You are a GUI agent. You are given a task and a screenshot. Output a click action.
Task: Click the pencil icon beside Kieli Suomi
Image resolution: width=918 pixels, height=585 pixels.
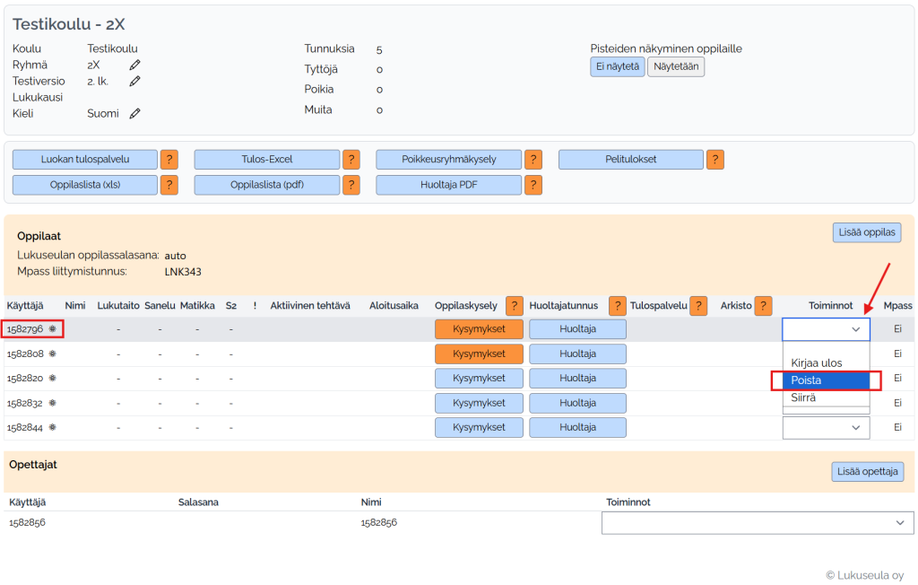[134, 114]
